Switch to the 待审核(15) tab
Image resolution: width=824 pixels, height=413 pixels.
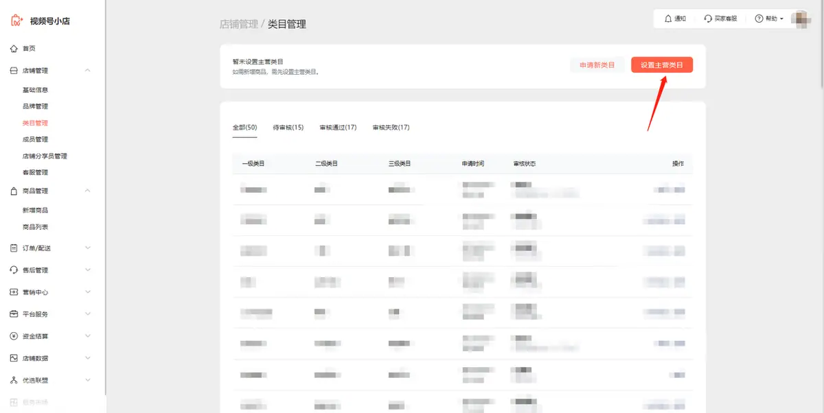(288, 128)
